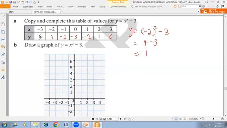
Task: Open the Form ribbon tab
Action: tap(50, 6)
